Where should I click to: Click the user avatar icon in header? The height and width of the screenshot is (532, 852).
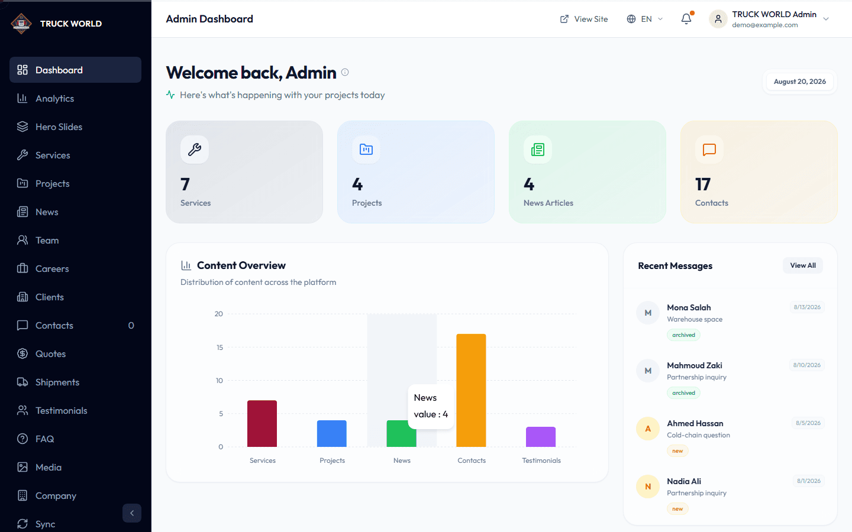click(718, 19)
